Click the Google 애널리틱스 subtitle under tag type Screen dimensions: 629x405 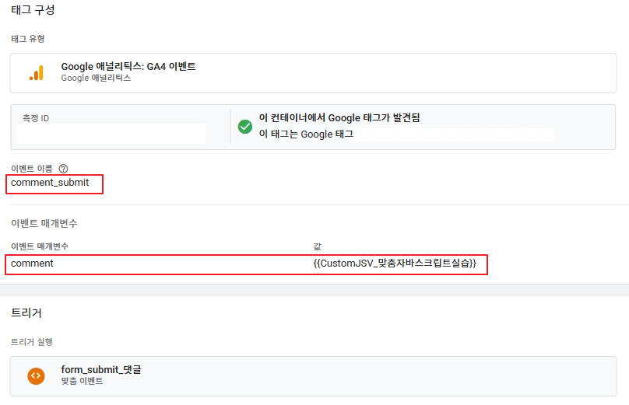(96, 78)
